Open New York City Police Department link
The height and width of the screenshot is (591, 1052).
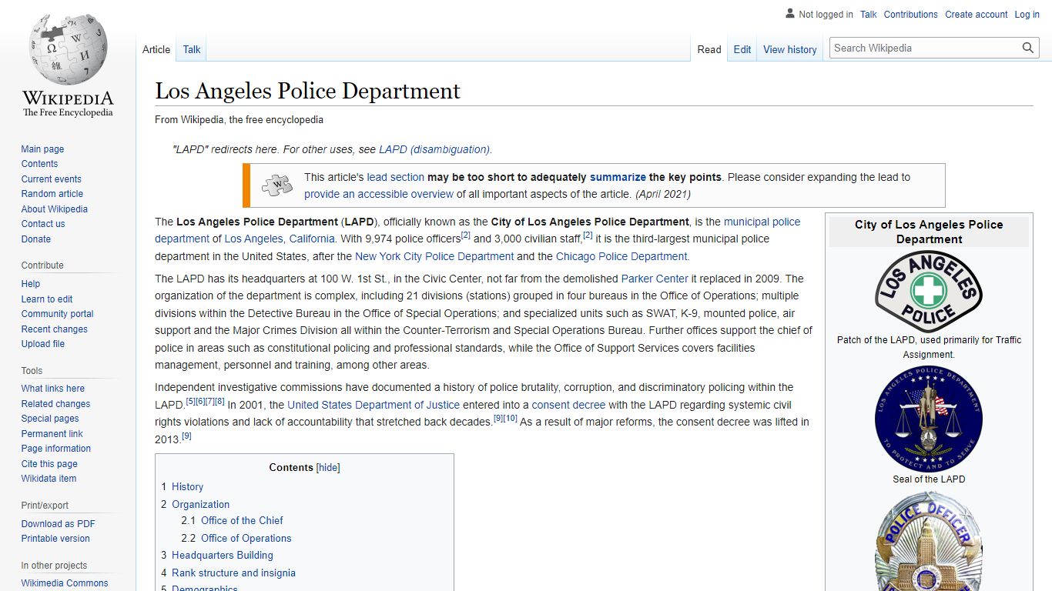[434, 256]
